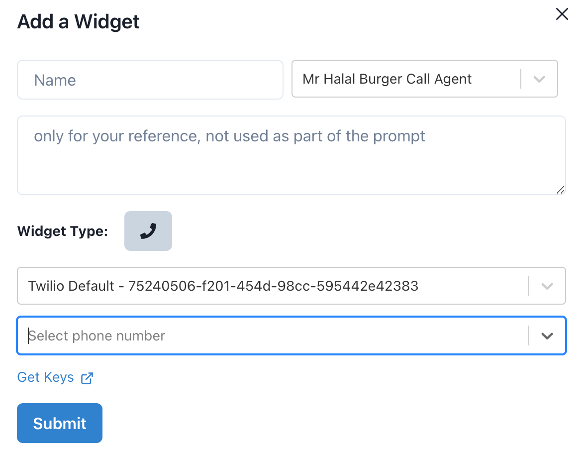Click the "only for your reference" placeholder text
This screenshot has height=449, width=583.
pos(229,136)
